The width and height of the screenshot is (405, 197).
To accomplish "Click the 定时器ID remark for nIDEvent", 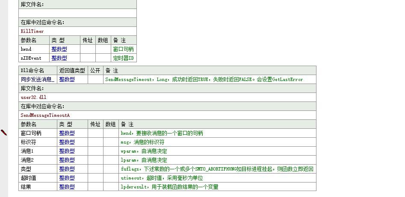I will click(123, 58).
